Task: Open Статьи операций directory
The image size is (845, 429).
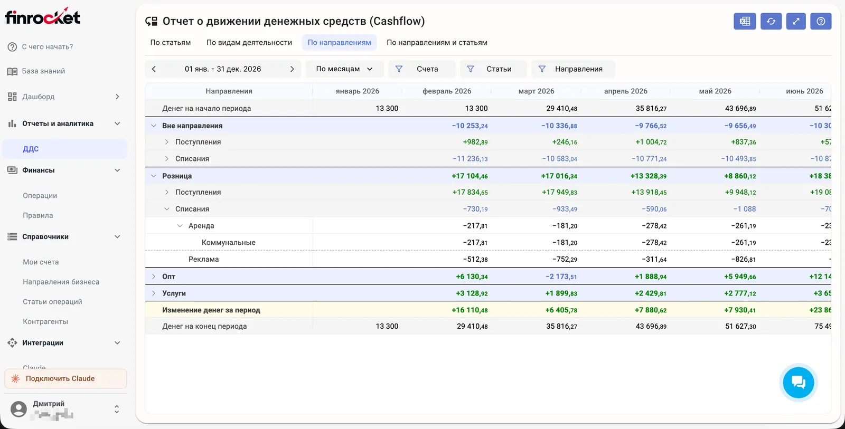Action: tap(64, 302)
